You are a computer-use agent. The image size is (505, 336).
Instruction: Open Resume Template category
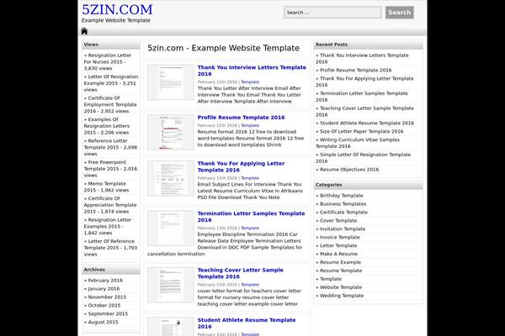[x=341, y=270]
